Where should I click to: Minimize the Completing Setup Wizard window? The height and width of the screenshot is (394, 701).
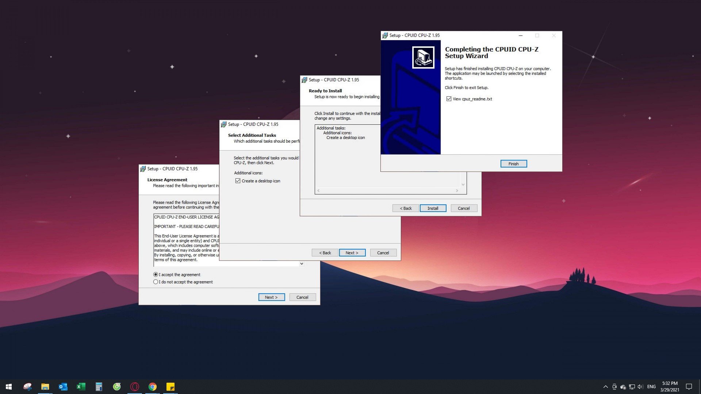pyautogui.click(x=521, y=35)
